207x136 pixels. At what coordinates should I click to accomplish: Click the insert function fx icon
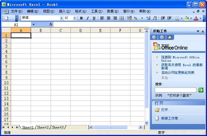pyautogui.click(x=51, y=24)
